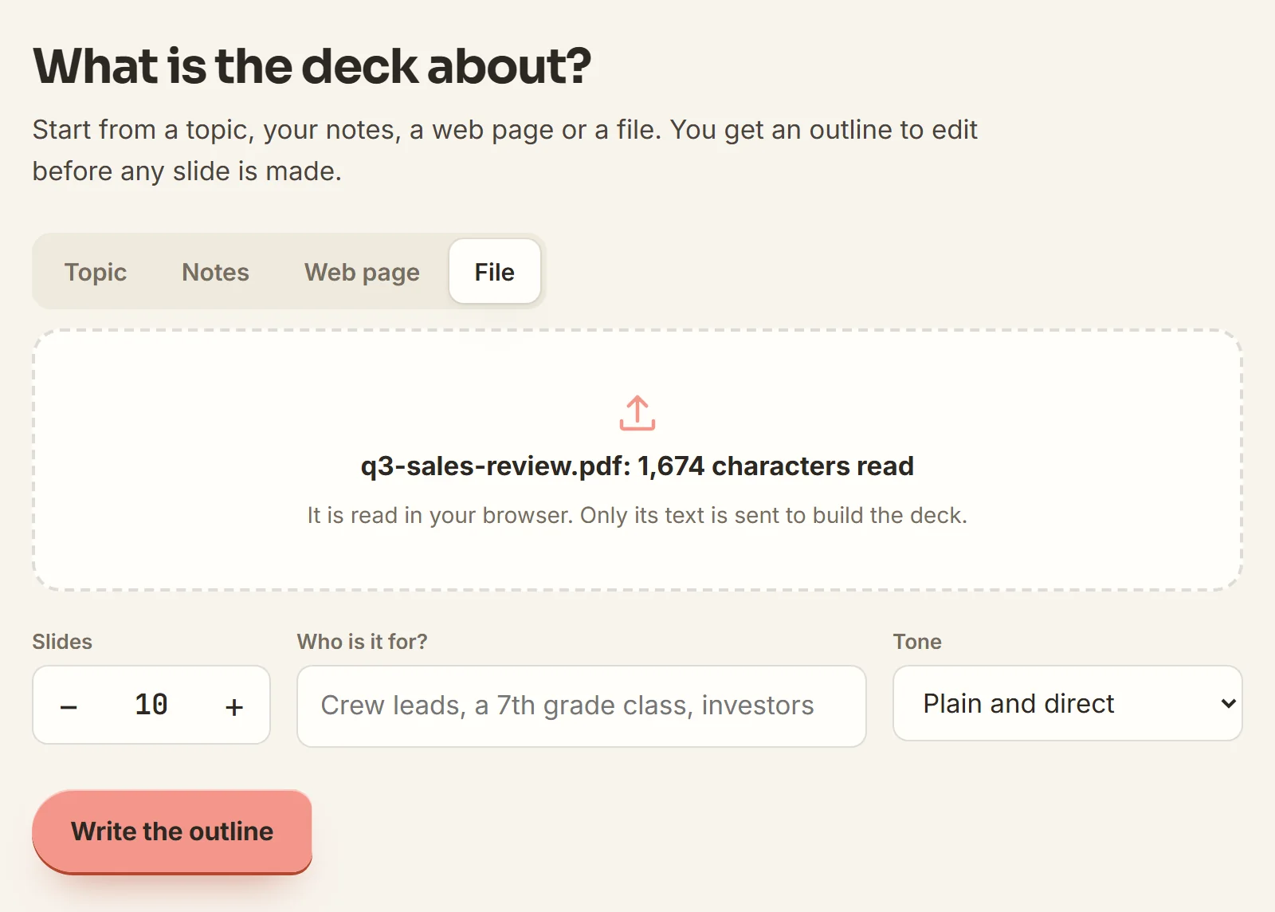This screenshot has height=912, width=1275.
Task: Click the slide count value 10
Action: pos(151,705)
